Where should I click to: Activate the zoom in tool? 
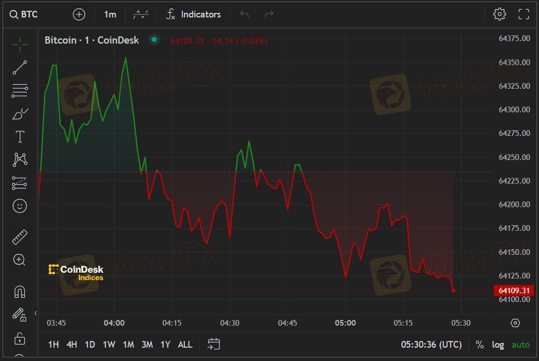[20, 260]
